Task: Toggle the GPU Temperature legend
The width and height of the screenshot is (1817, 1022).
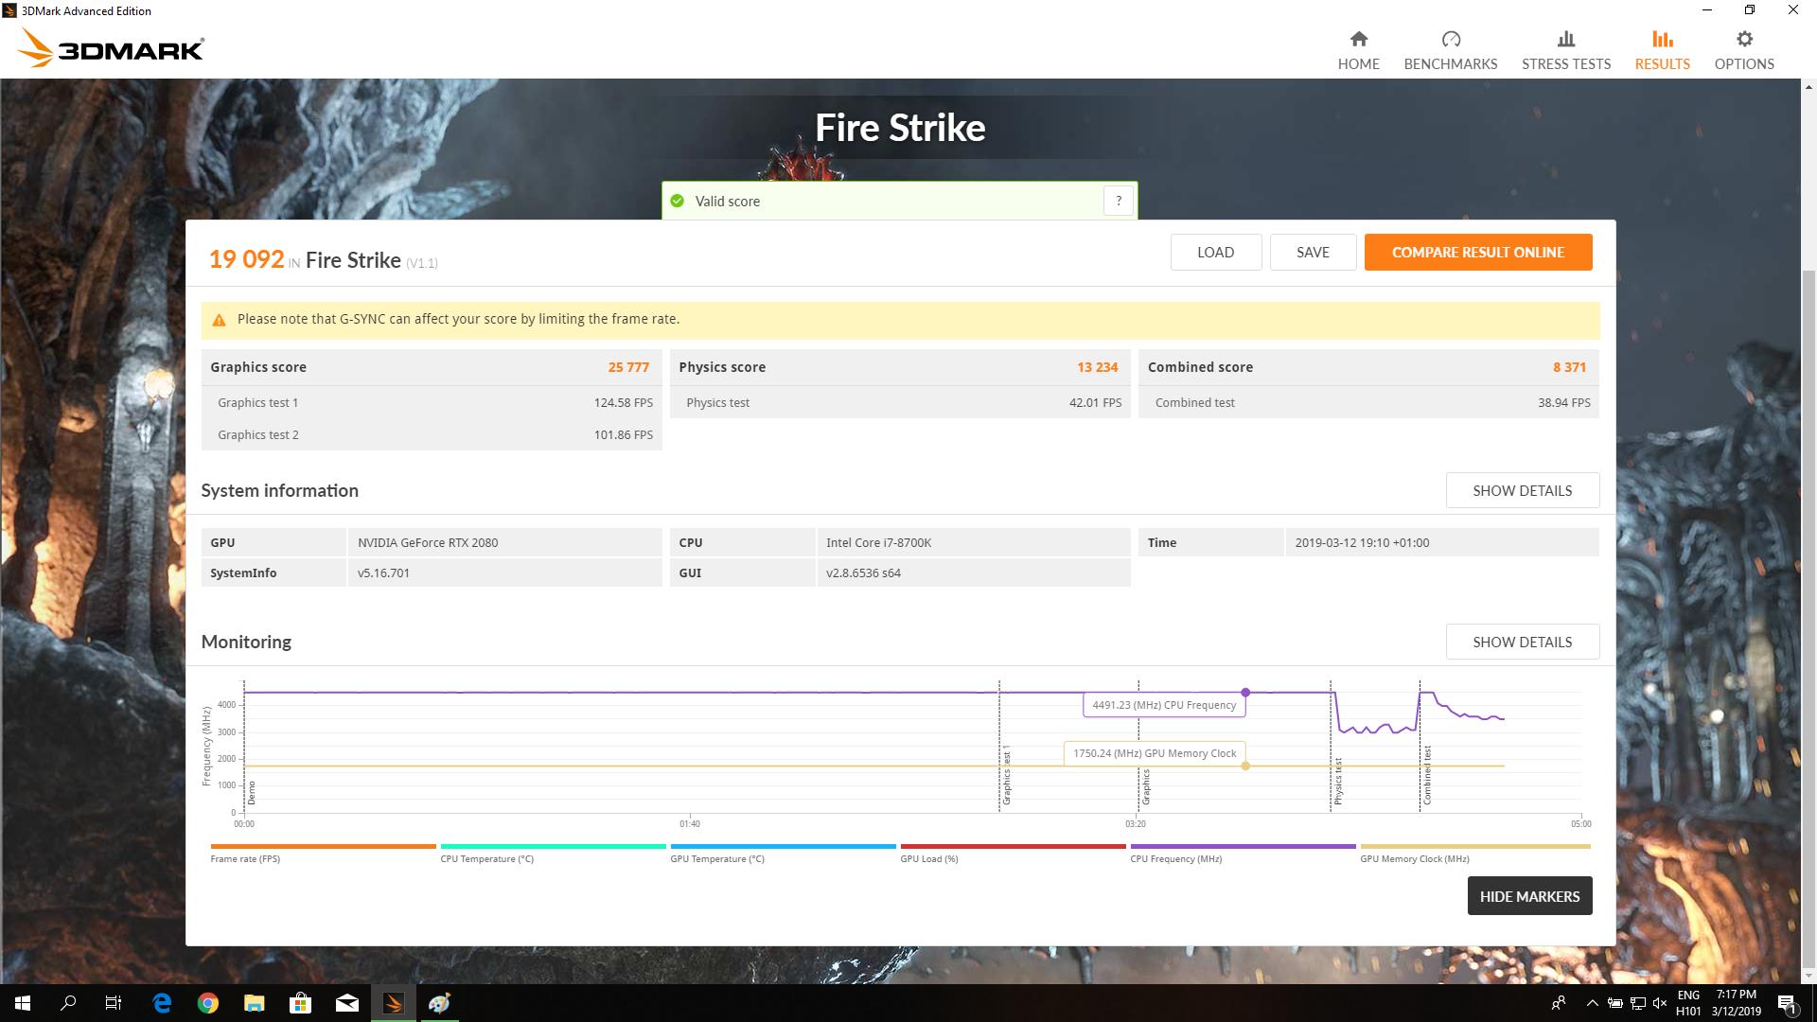Action: tap(783, 854)
